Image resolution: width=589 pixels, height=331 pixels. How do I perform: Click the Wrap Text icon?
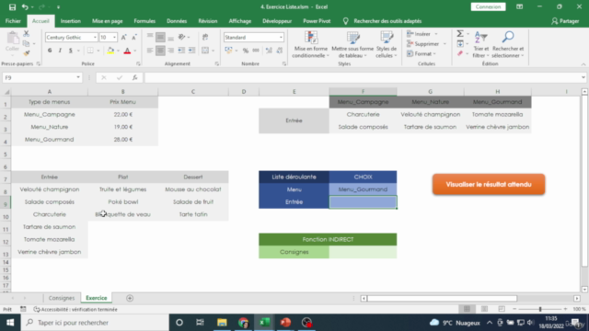point(205,37)
